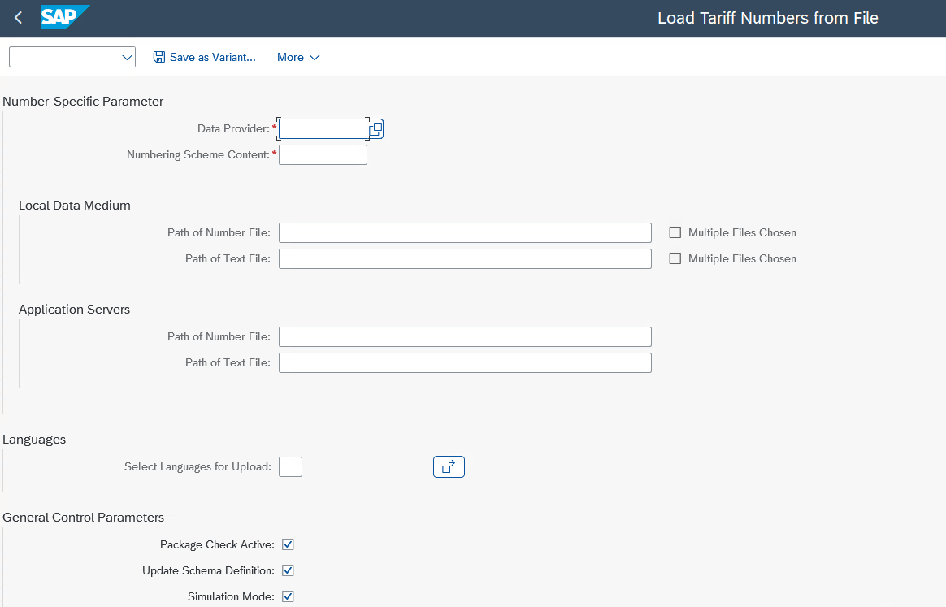946x607 pixels.
Task: Click Save as Variant button
Action: [205, 58]
